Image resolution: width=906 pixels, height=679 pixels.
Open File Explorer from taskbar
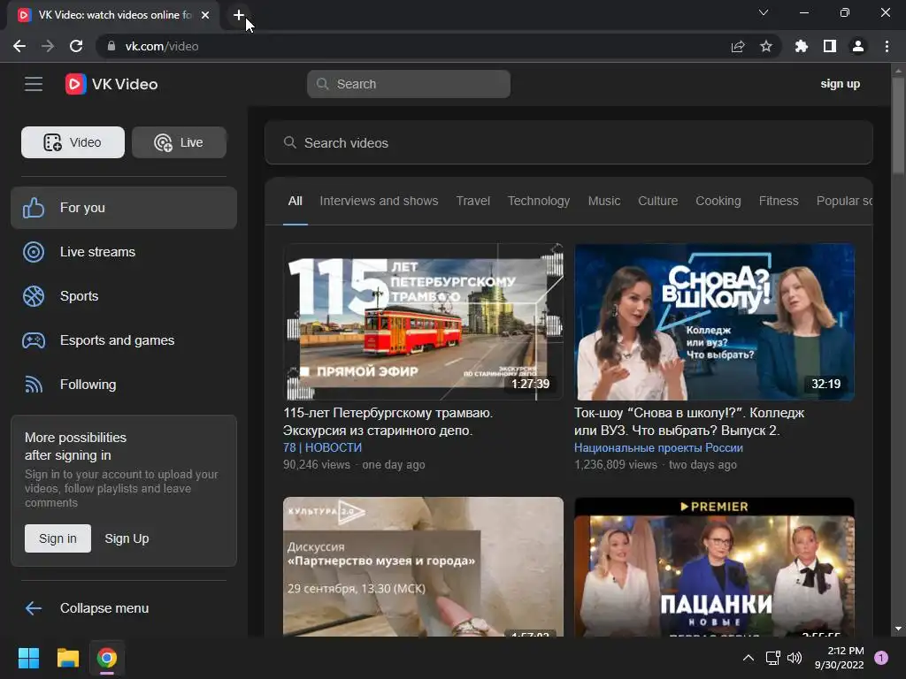point(67,658)
